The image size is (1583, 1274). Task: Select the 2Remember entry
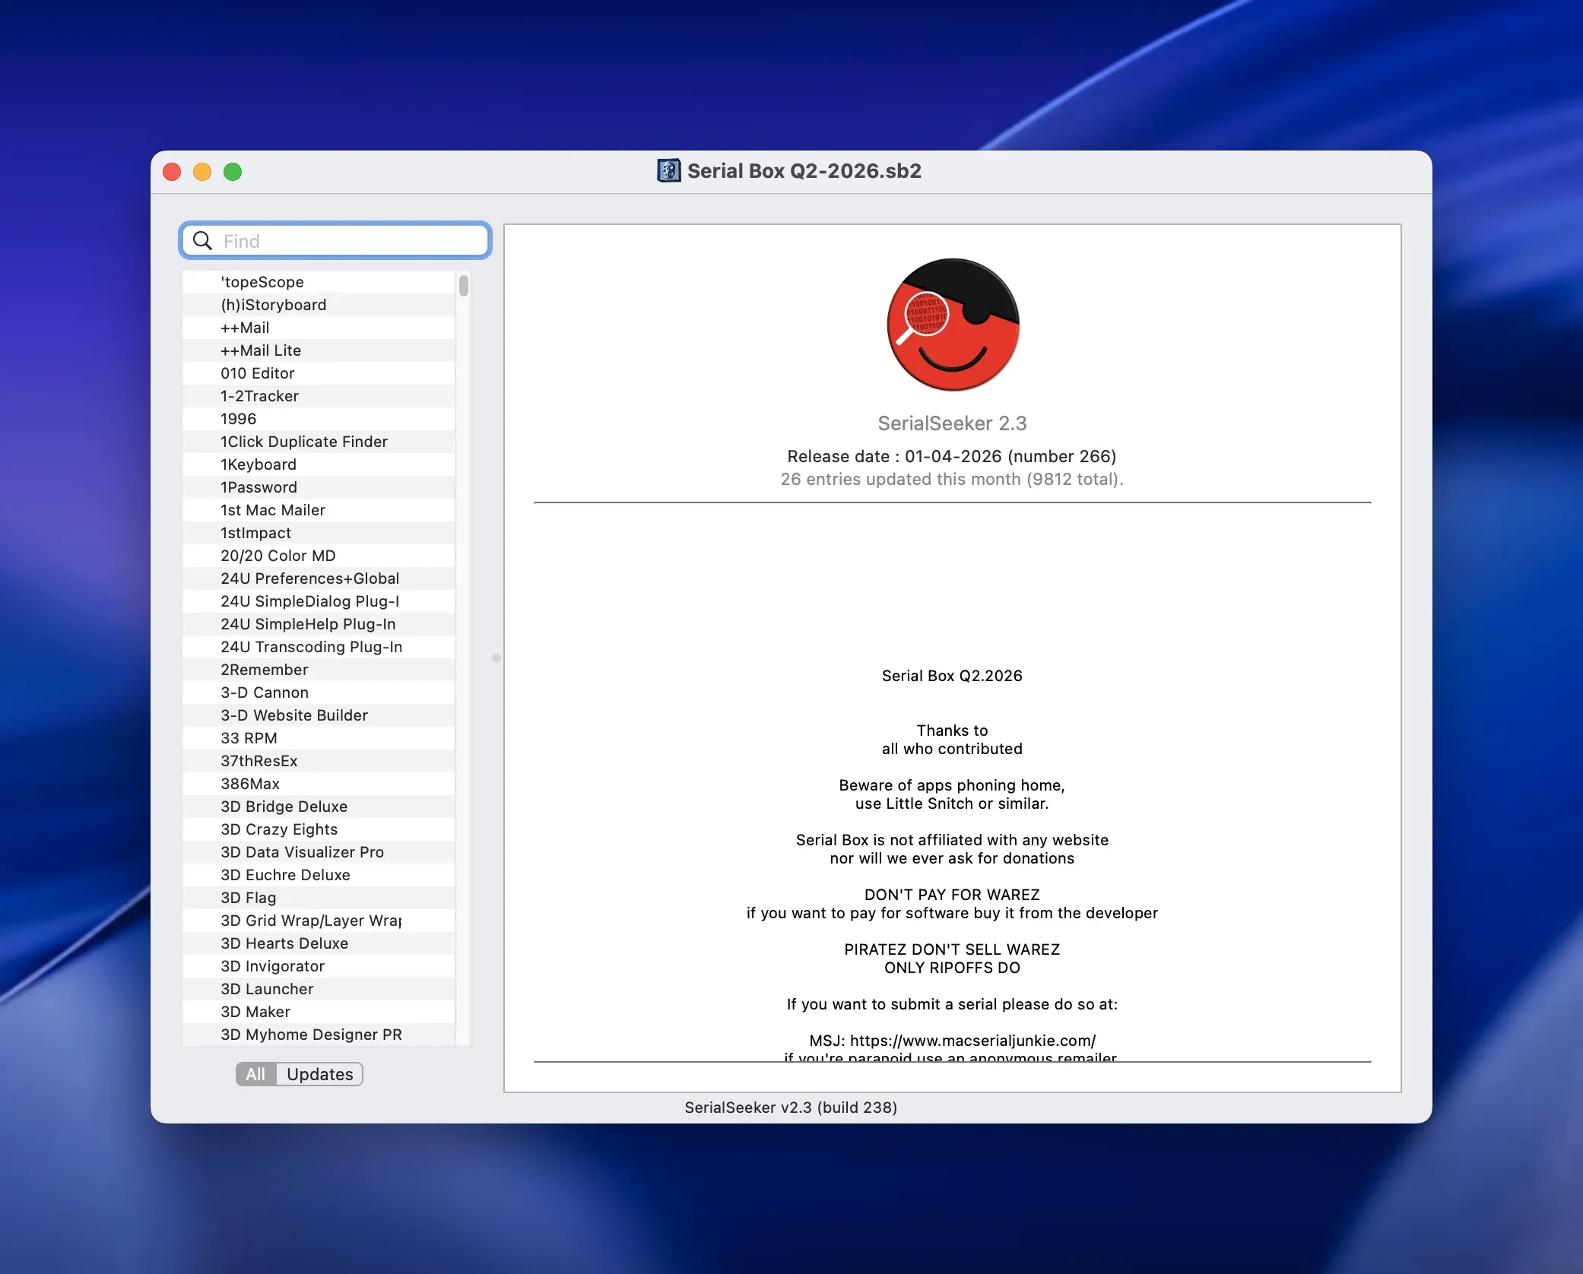coord(319,670)
